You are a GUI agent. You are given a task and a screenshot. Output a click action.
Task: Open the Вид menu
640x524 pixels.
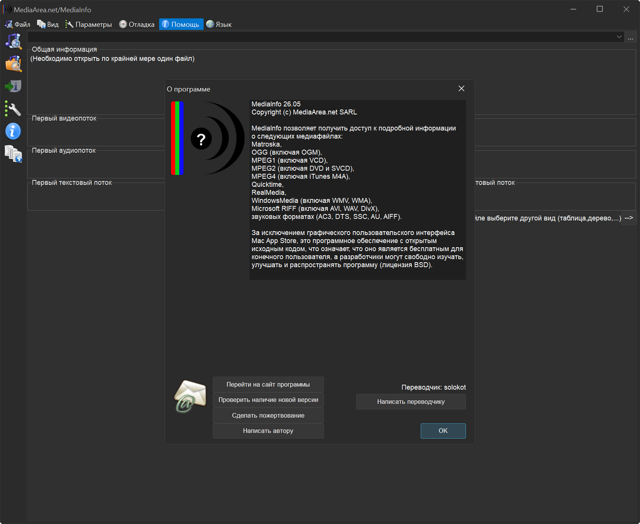coord(48,24)
